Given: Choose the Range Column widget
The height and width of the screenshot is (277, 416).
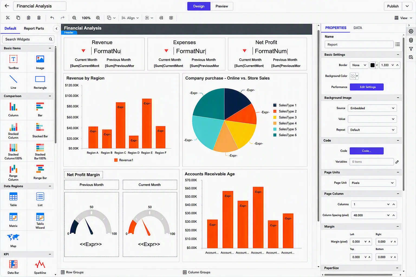Looking at the screenshot, I should click(x=13, y=173).
